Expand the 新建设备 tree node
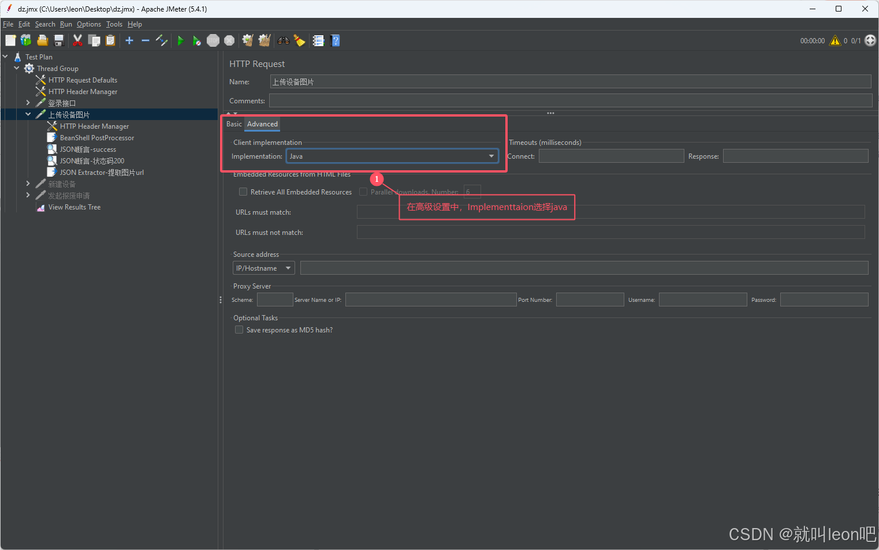The height and width of the screenshot is (550, 879). click(28, 184)
